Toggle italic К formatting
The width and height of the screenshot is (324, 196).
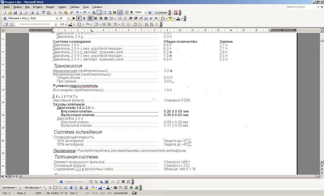[x=79, y=18]
